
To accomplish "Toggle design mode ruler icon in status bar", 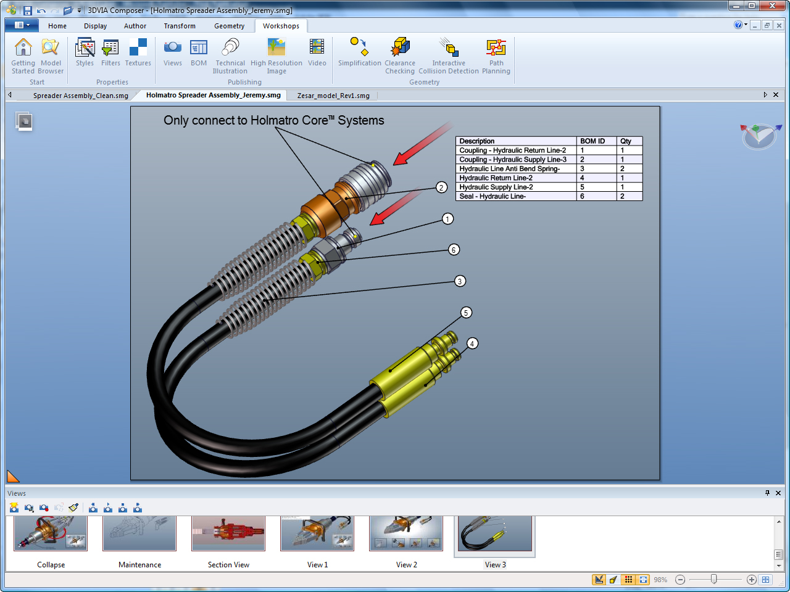I will (599, 580).
